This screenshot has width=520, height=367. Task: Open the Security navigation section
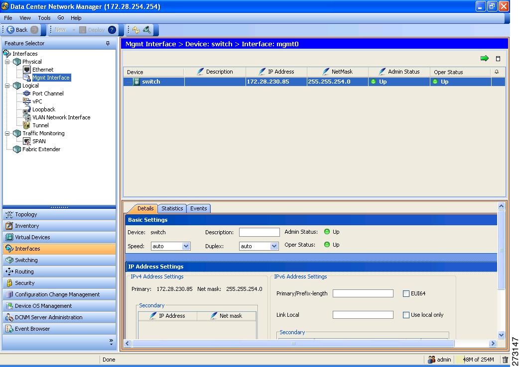(x=59, y=283)
